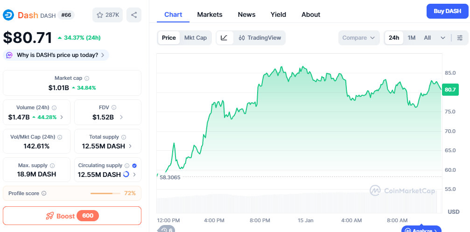This screenshot has height=232, width=470.
Task: Expand FDV details arrow
Action: coord(121,117)
